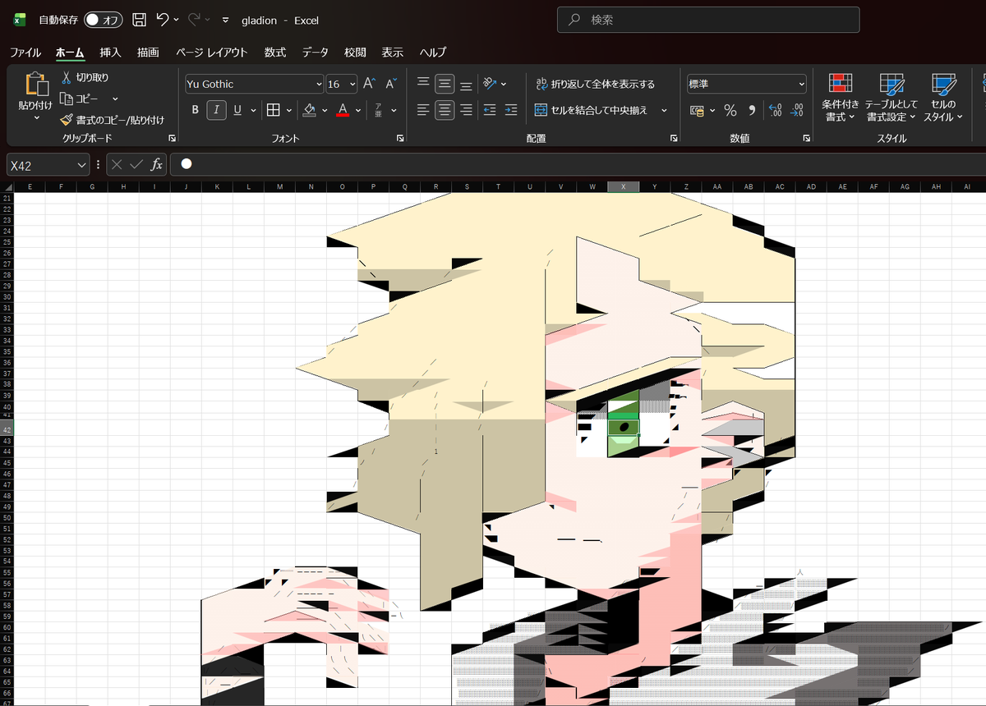
Task: Toggle Italic formatting
Action: tap(216, 110)
